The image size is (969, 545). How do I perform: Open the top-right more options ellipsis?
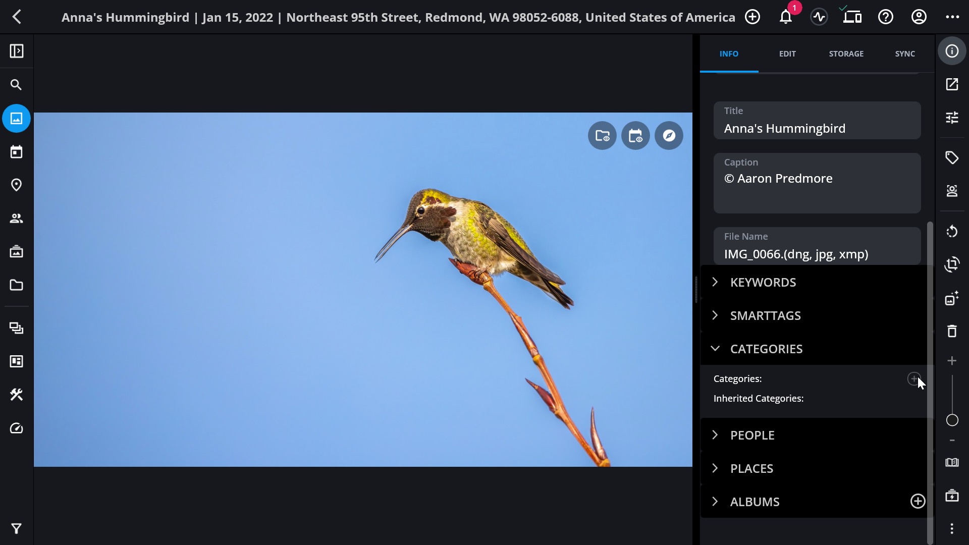pos(952,17)
